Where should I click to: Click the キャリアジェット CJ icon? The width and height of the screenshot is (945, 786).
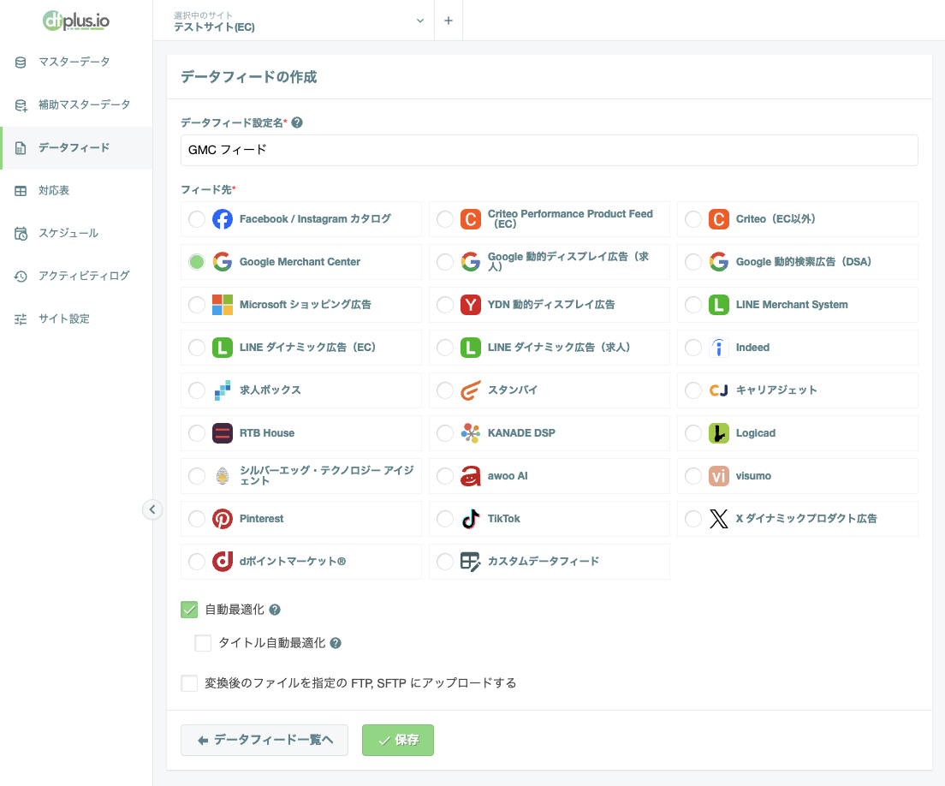[x=718, y=390]
